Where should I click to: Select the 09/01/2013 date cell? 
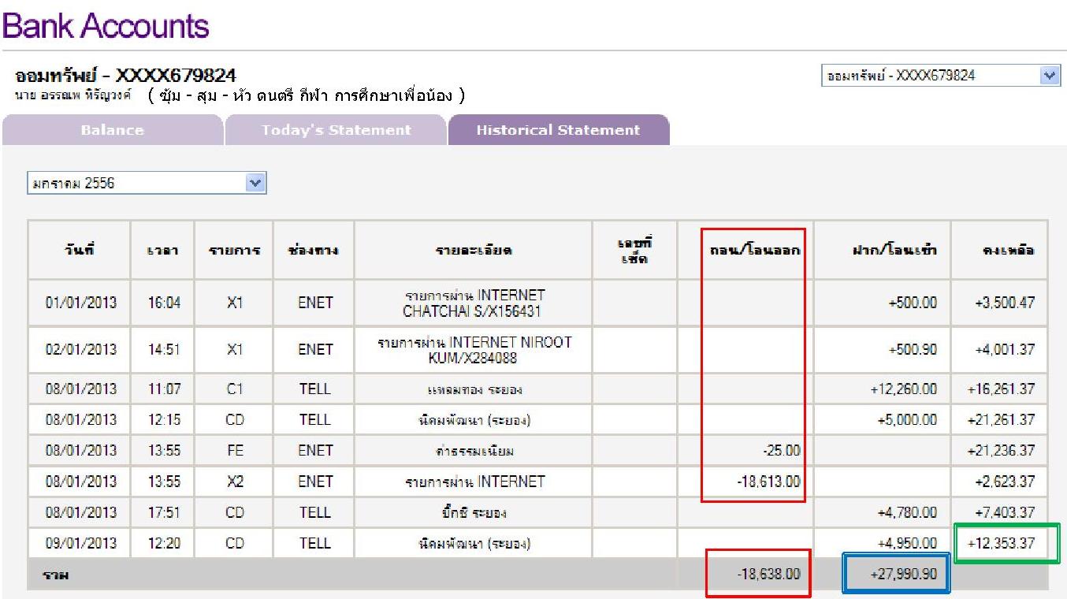pos(80,544)
